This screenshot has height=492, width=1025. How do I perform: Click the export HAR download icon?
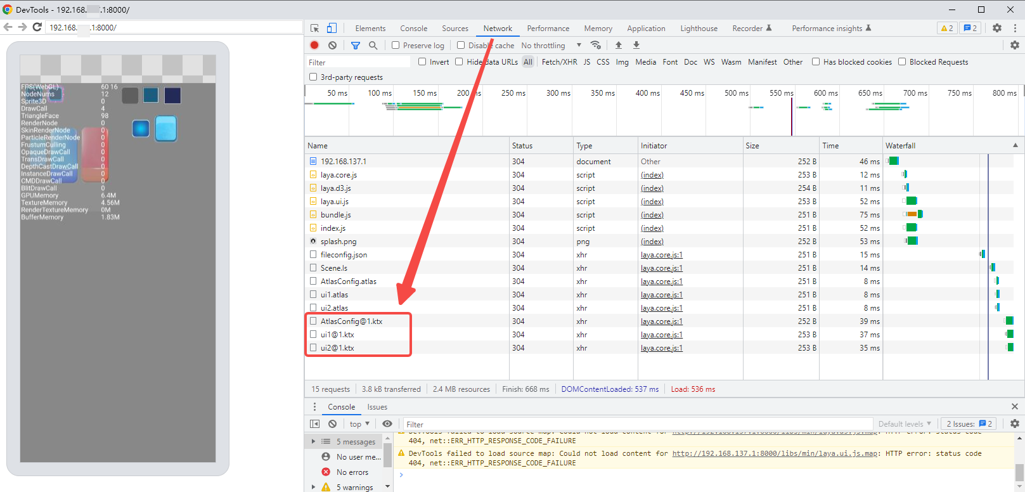click(636, 45)
